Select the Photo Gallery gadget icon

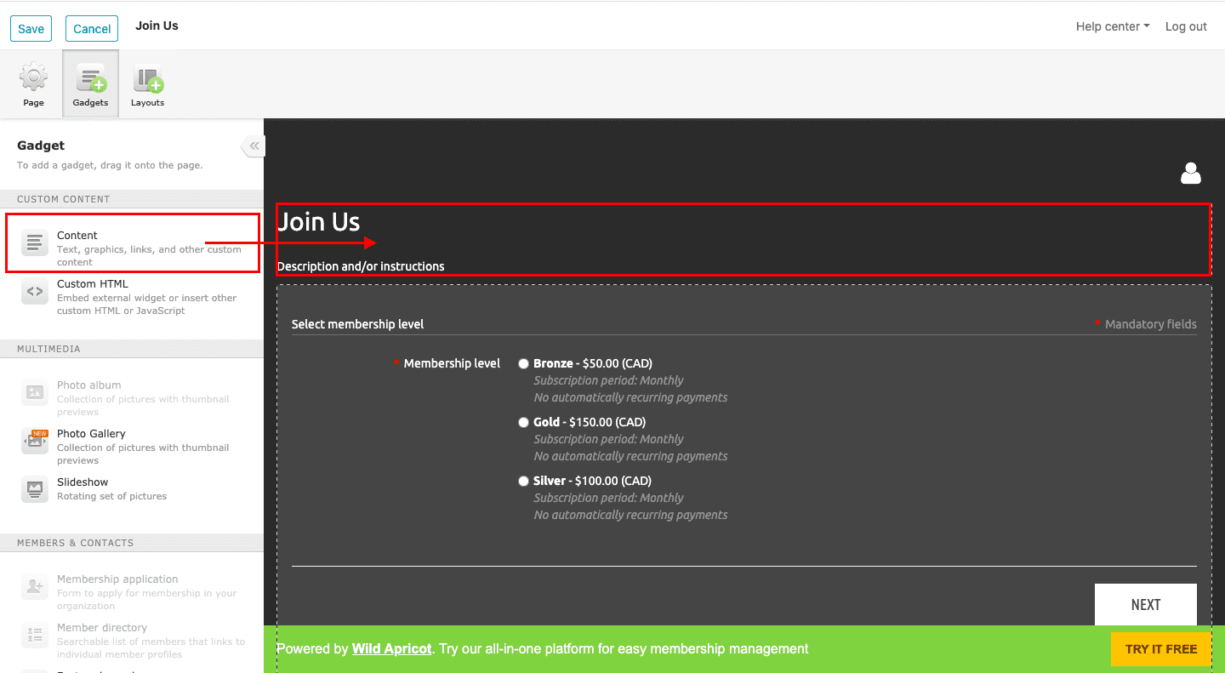point(34,441)
